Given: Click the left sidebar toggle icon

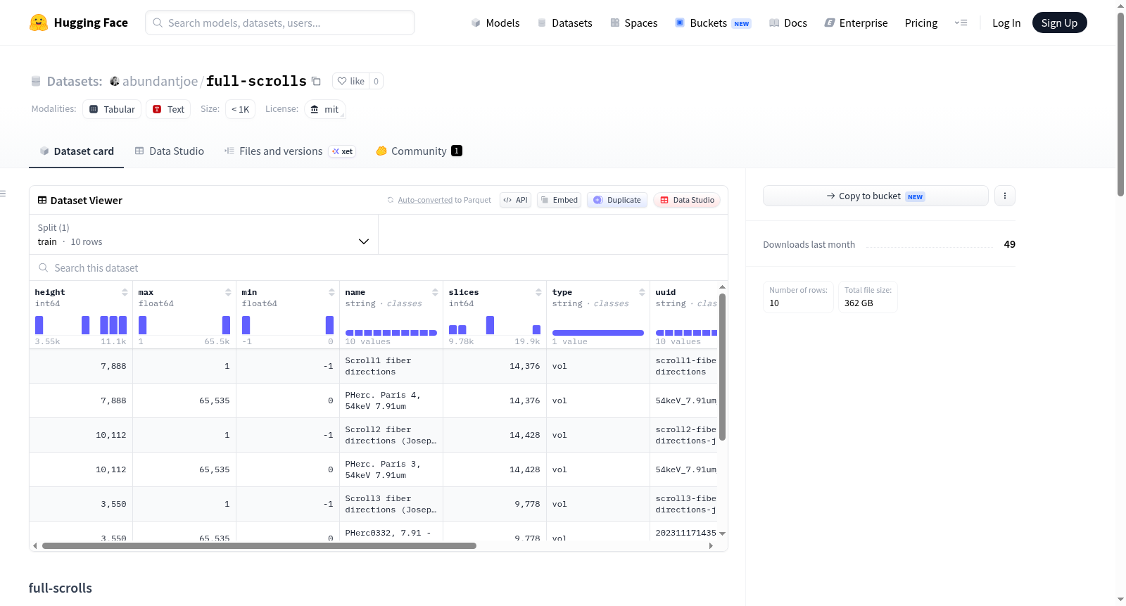Looking at the screenshot, I should pos(3,194).
